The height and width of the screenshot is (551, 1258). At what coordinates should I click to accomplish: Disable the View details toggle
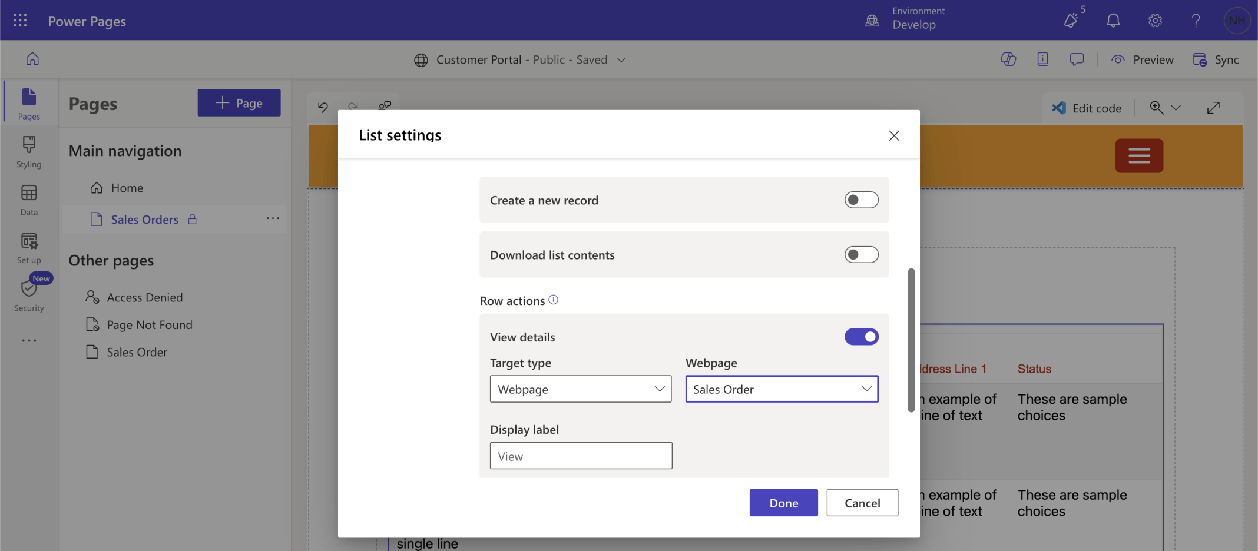pyautogui.click(x=861, y=337)
